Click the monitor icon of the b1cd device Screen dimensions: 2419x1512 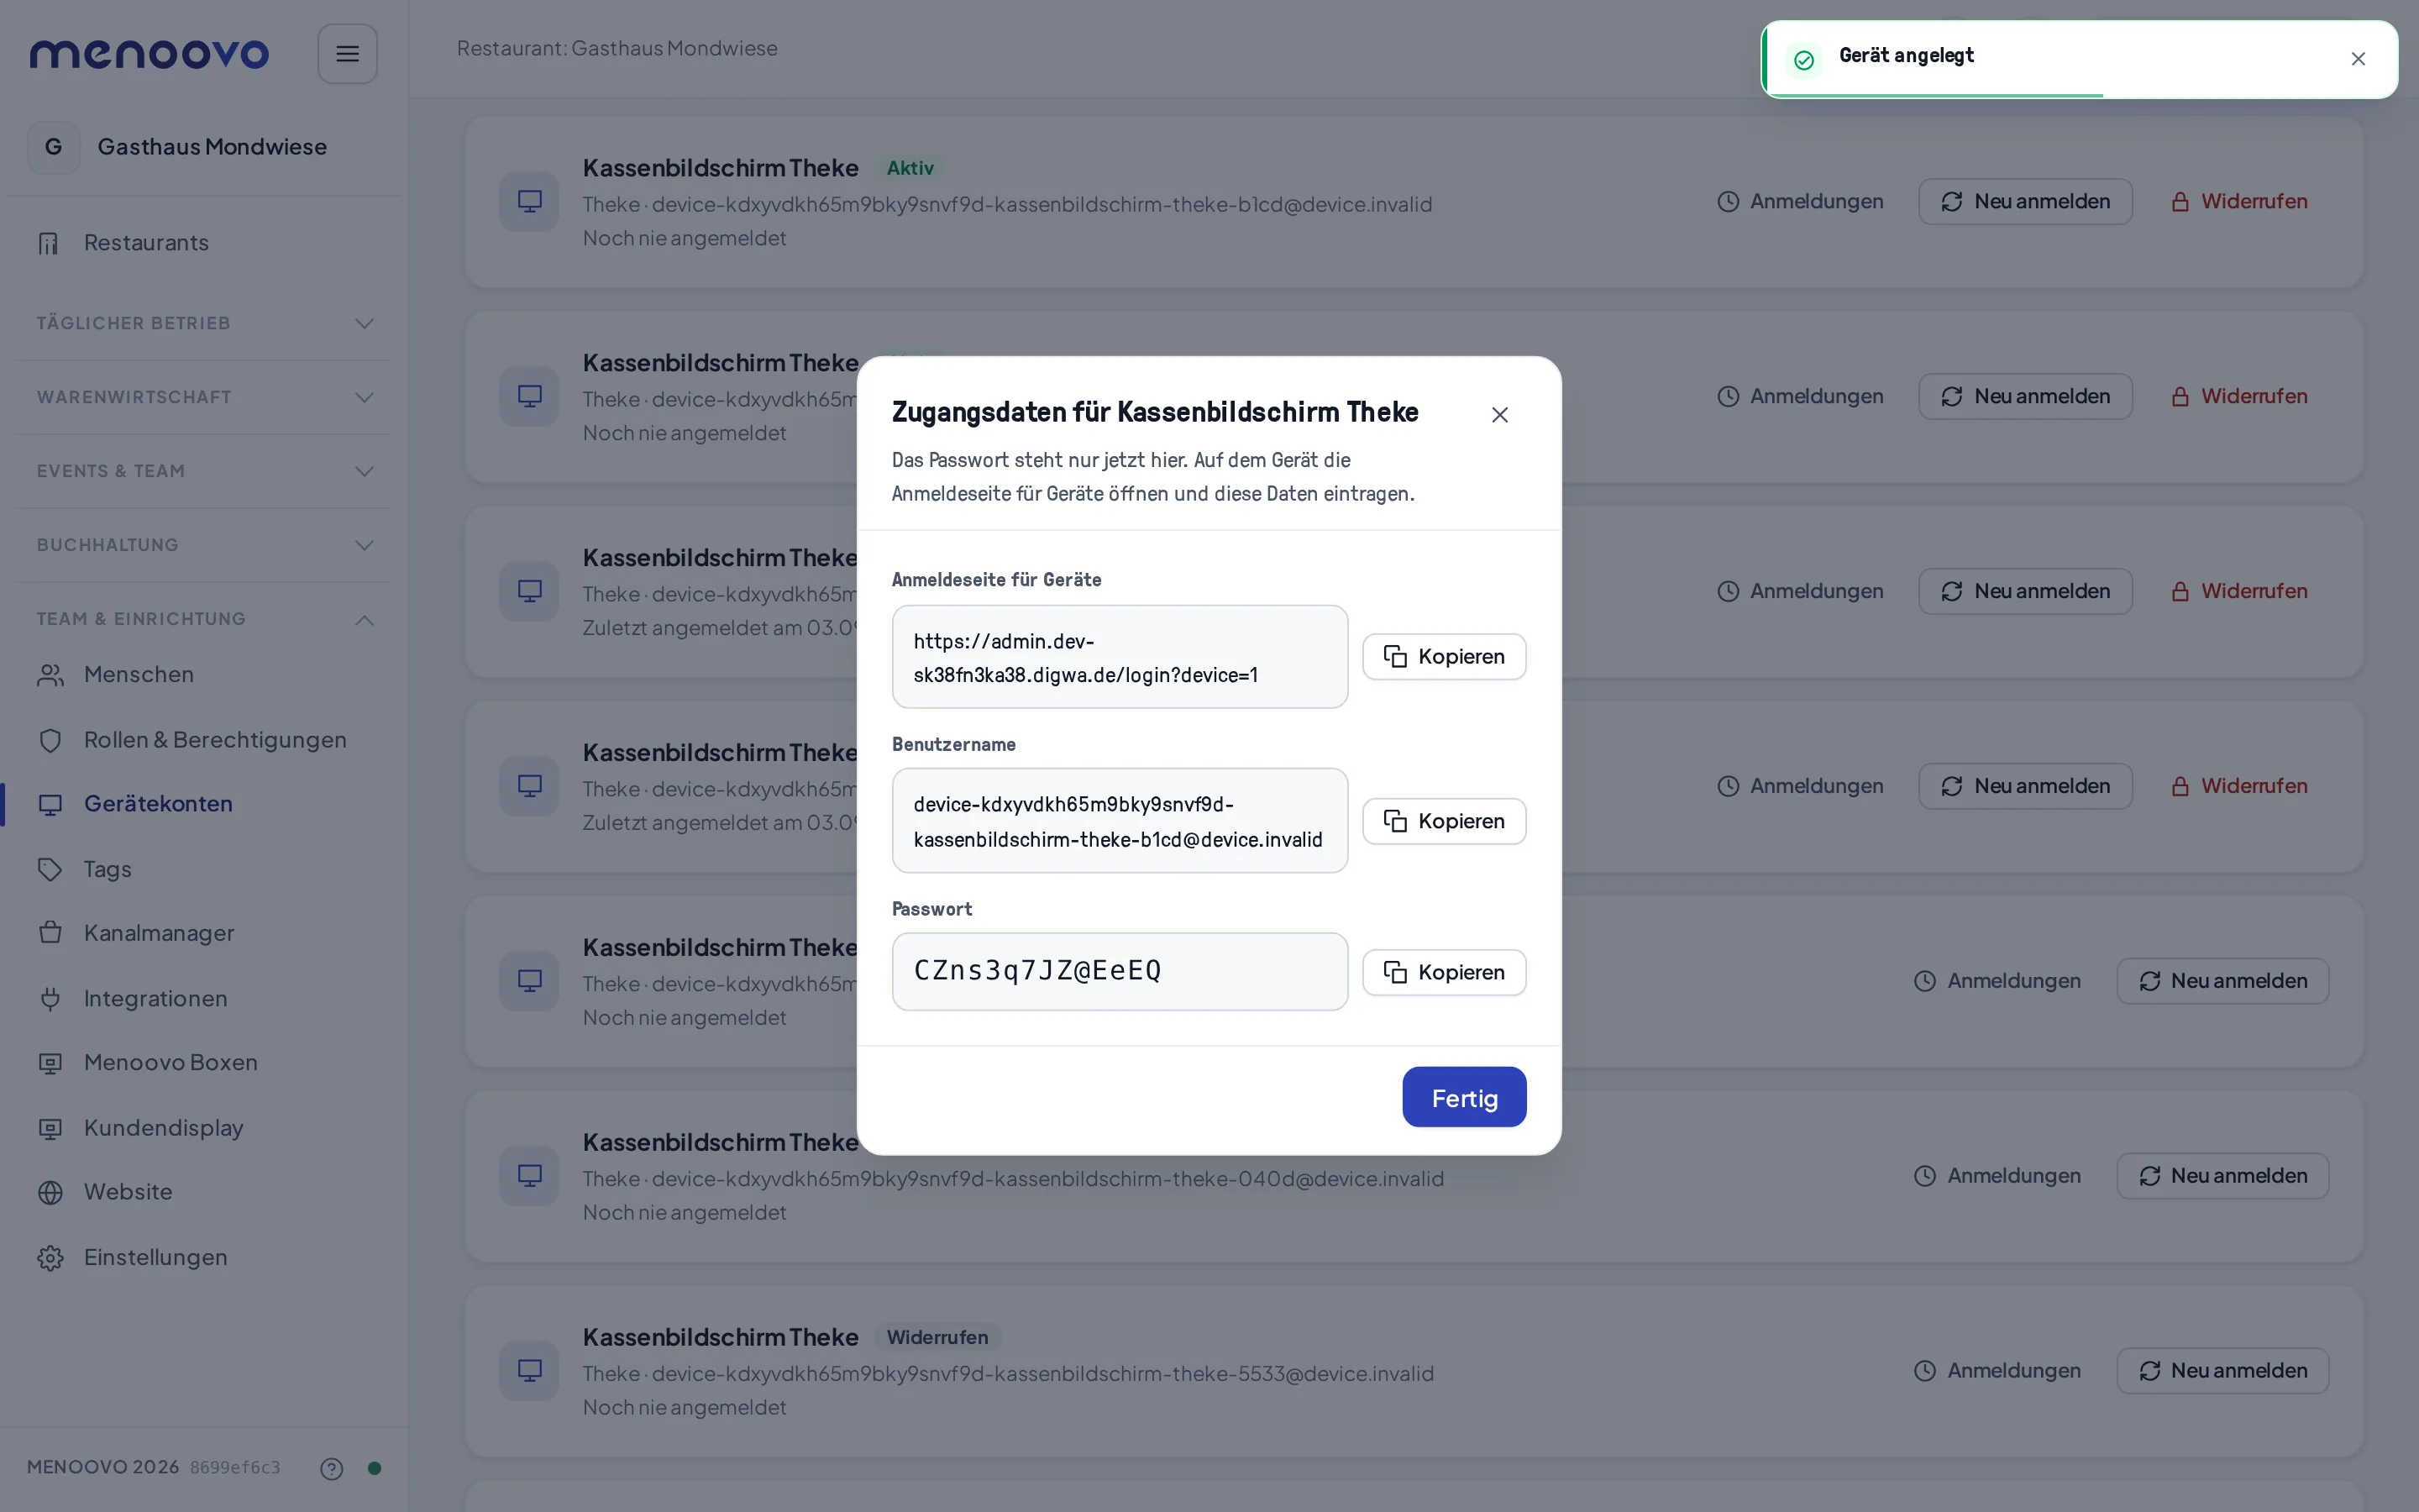(x=529, y=202)
